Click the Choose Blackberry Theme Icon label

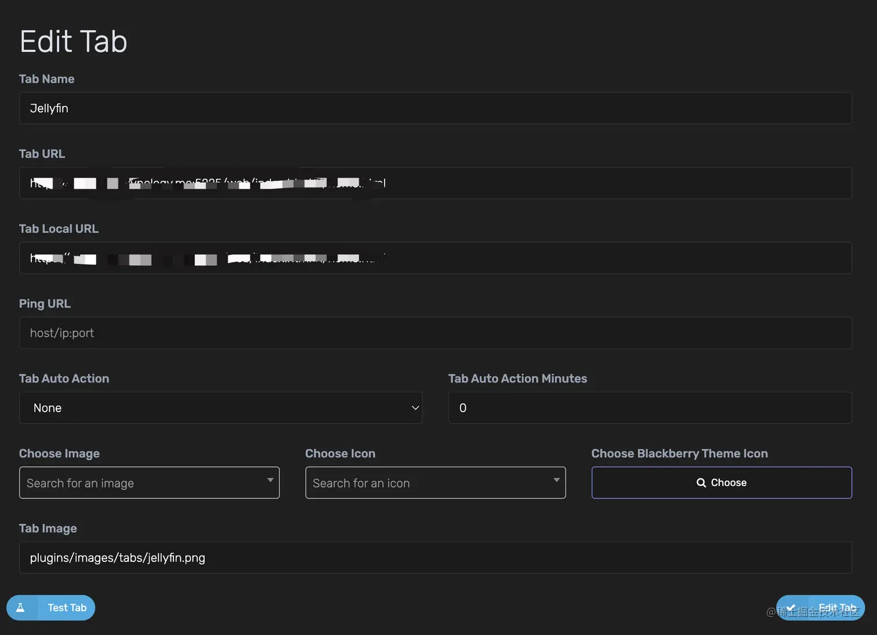click(x=679, y=453)
